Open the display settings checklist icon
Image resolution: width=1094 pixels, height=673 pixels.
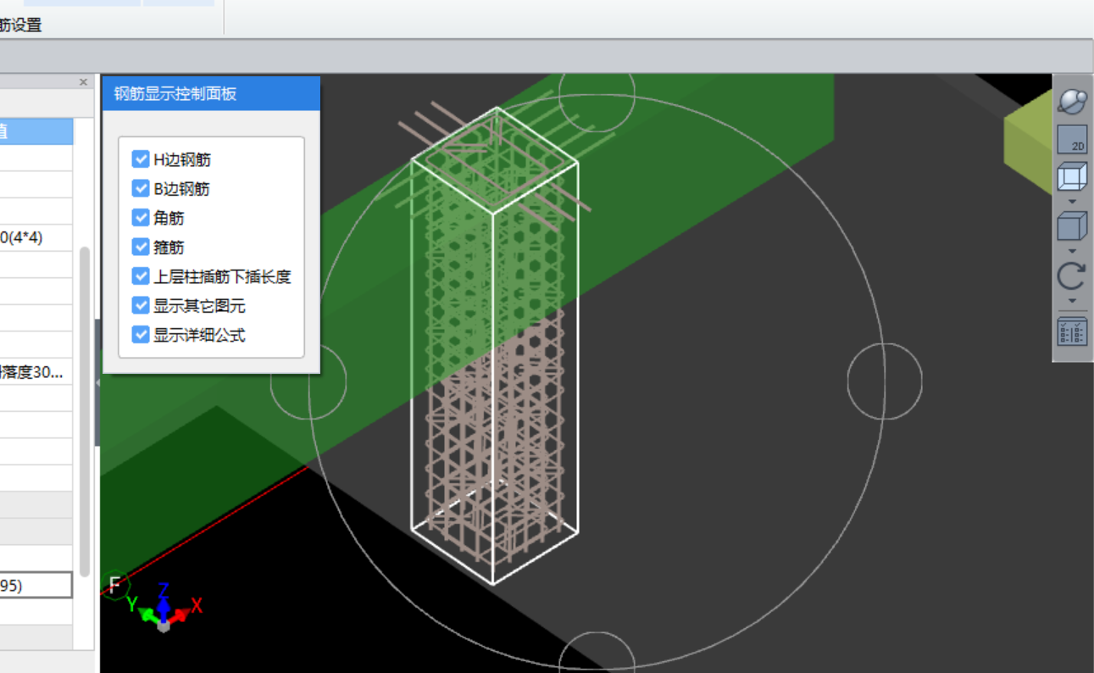pyautogui.click(x=1072, y=331)
